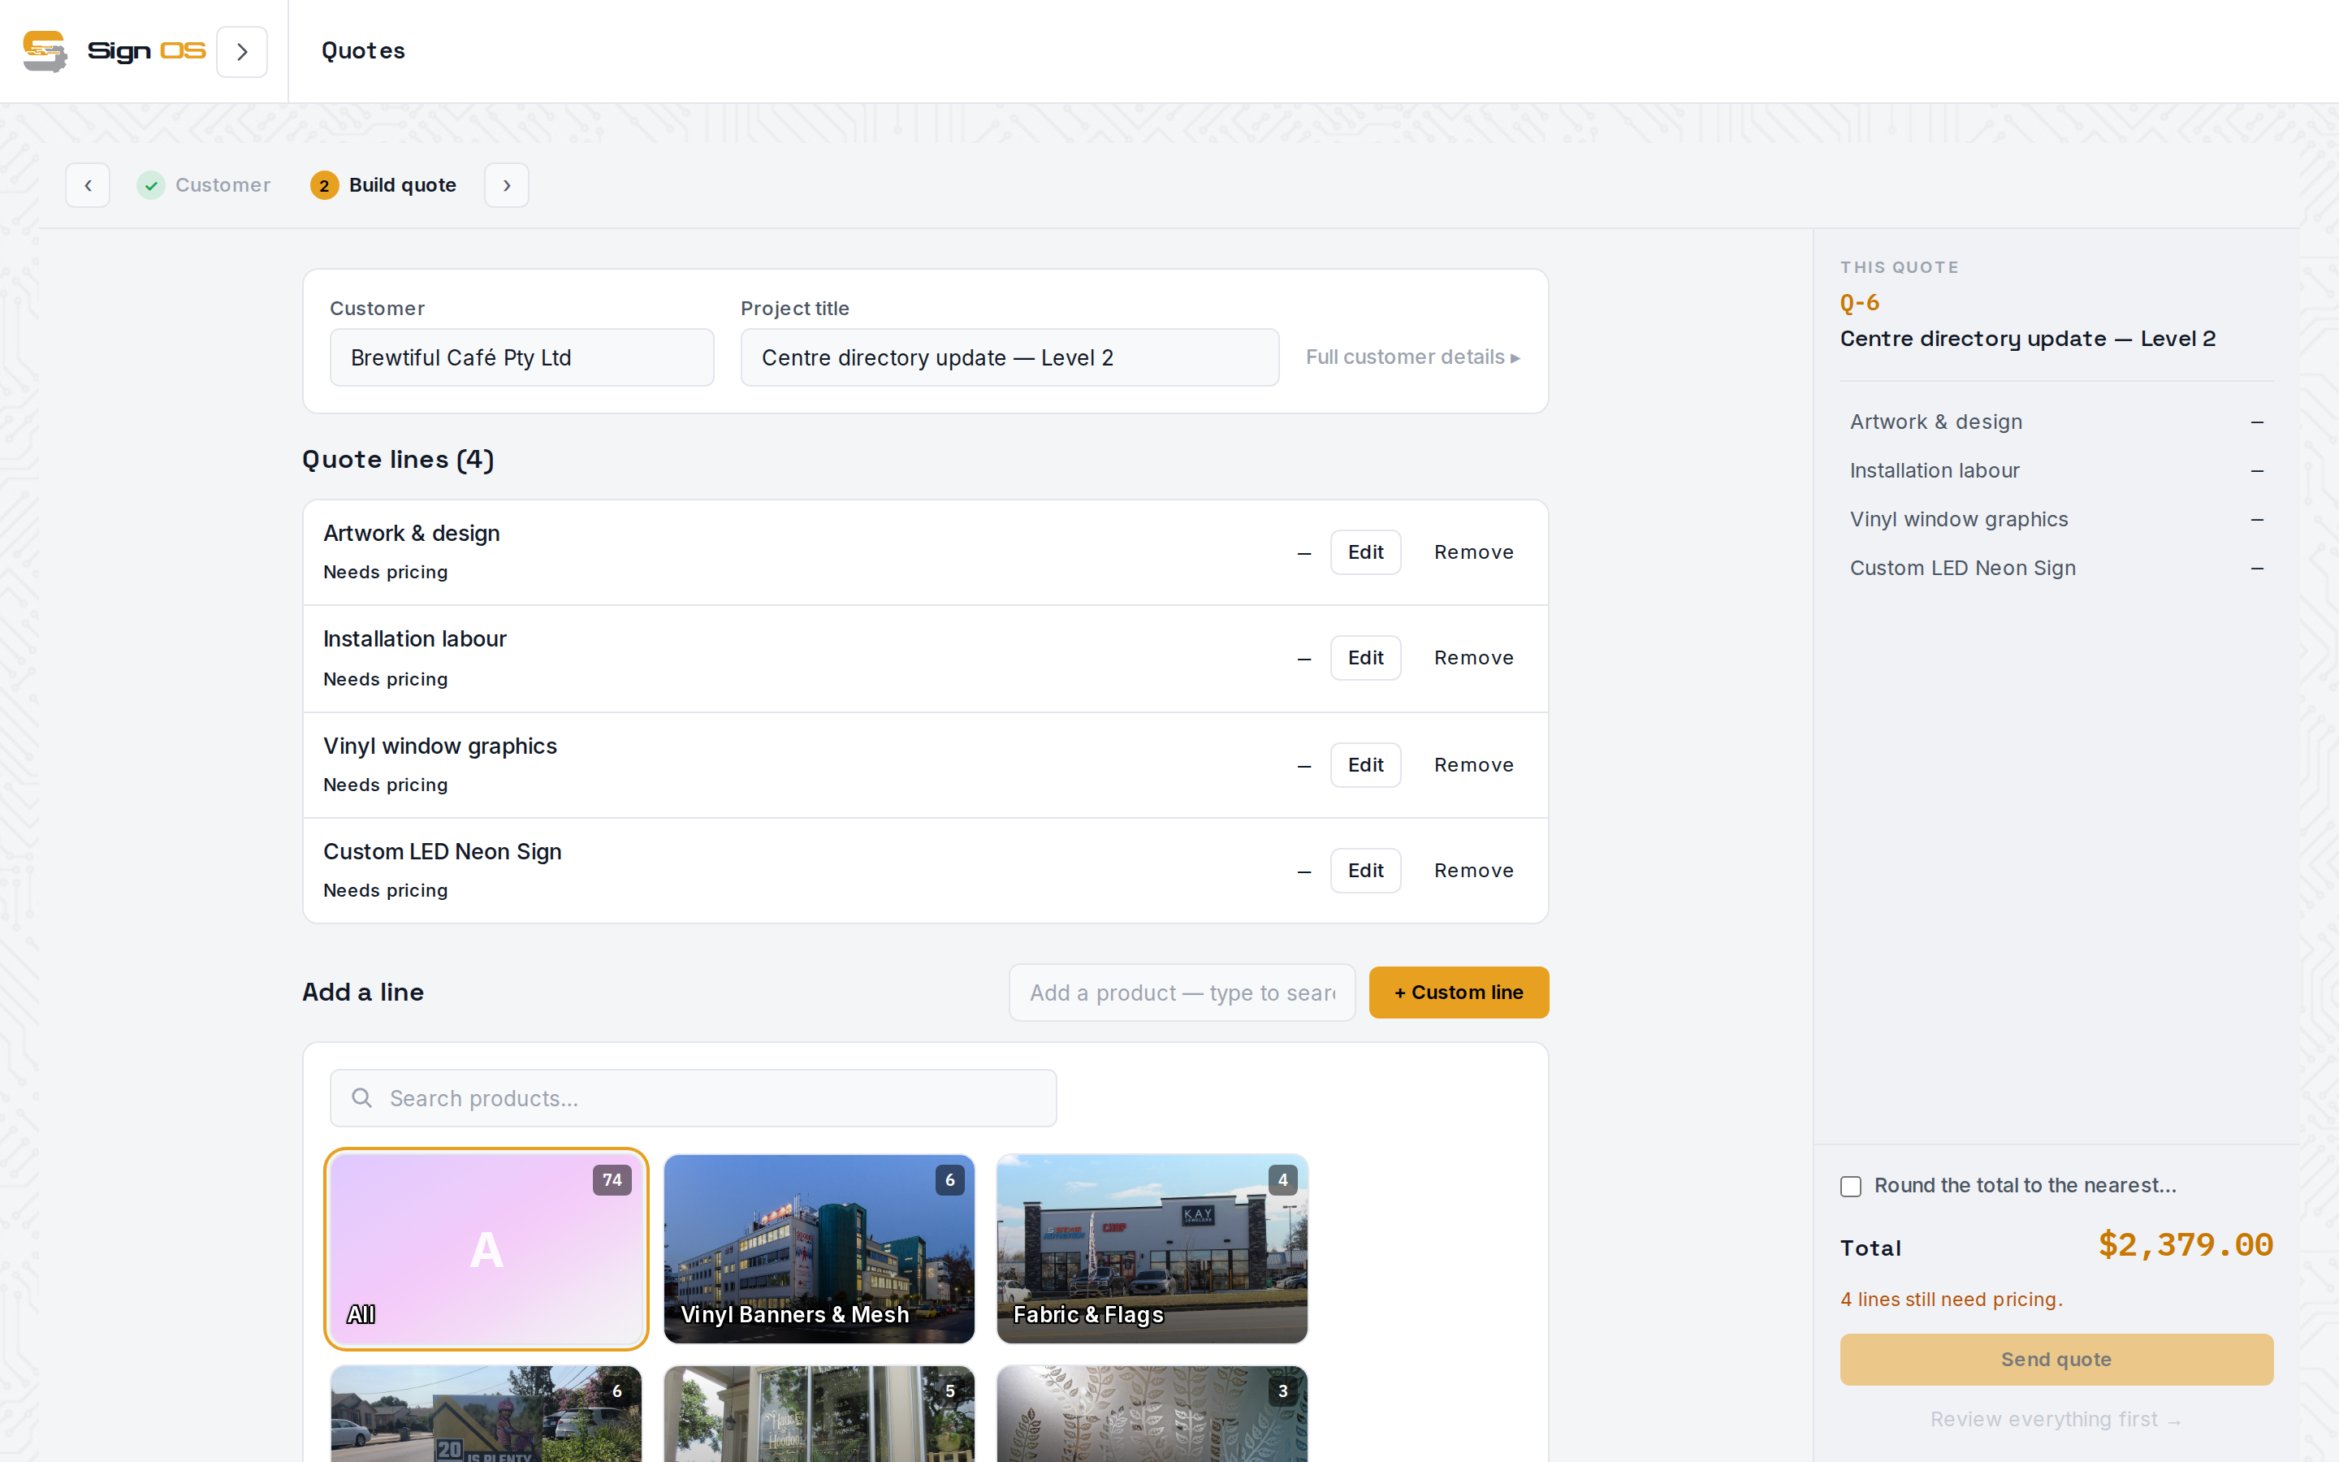Edit the Installation labour line

click(x=1364, y=658)
